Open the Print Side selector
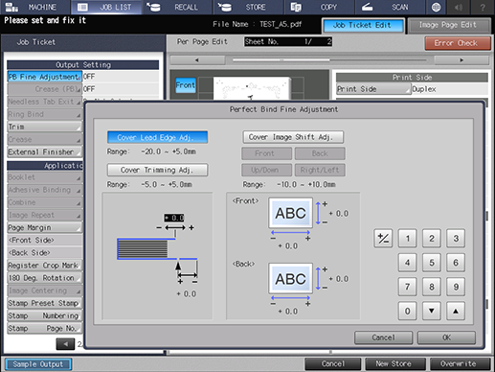The width and height of the screenshot is (495, 372). coord(373,89)
